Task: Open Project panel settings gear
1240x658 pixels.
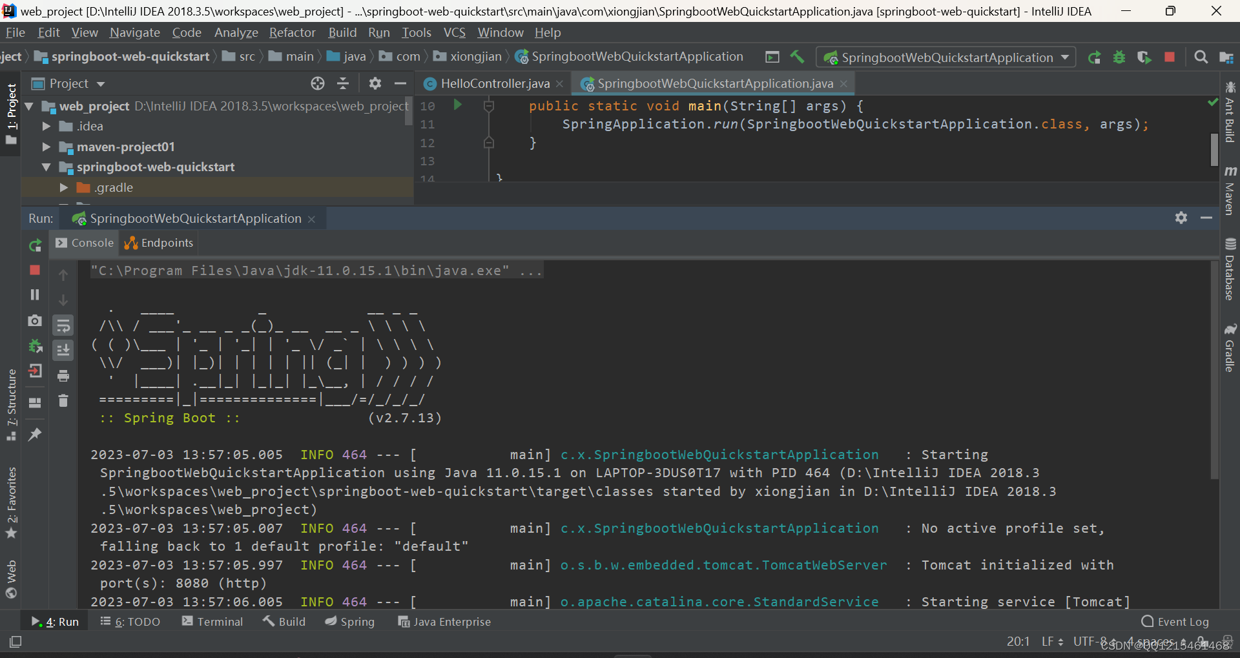Action: [375, 83]
